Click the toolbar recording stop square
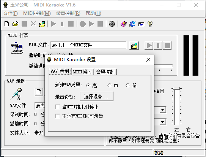The image size is (206, 157). tap(100, 24)
